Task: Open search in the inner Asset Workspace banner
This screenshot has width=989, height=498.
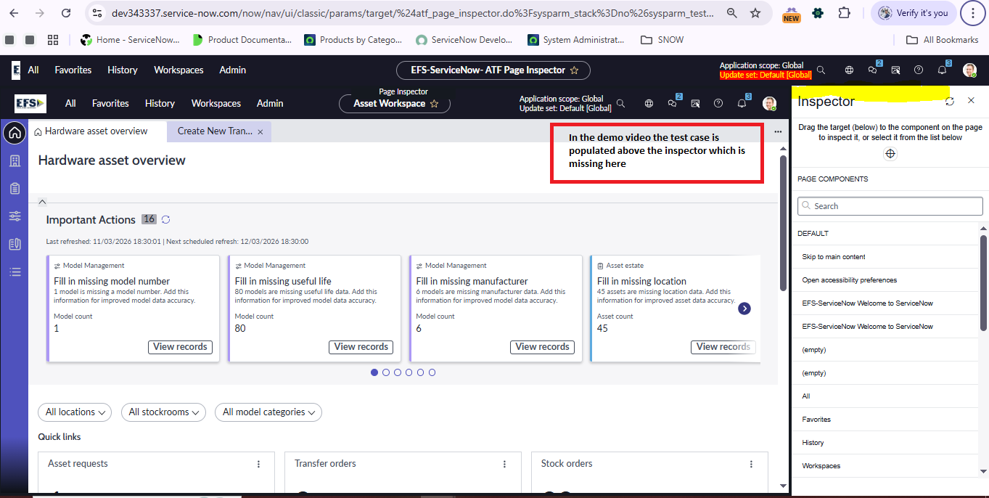Action: click(620, 104)
